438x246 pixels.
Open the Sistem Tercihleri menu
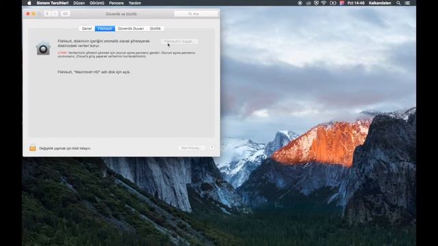click(53, 3)
